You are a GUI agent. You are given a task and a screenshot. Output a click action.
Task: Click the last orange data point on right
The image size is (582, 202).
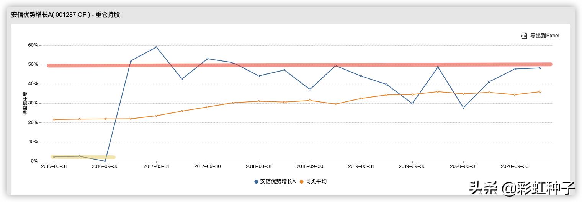540,91
